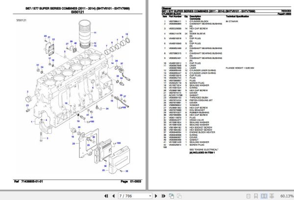Click the ECU BRACKET description
The width and height of the screenshot is (294, 200).
tap(197, 110)
